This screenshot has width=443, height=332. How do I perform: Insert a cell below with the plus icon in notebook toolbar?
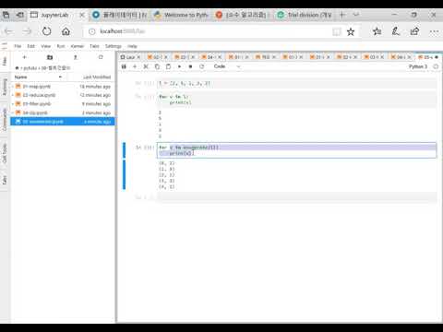135,66
